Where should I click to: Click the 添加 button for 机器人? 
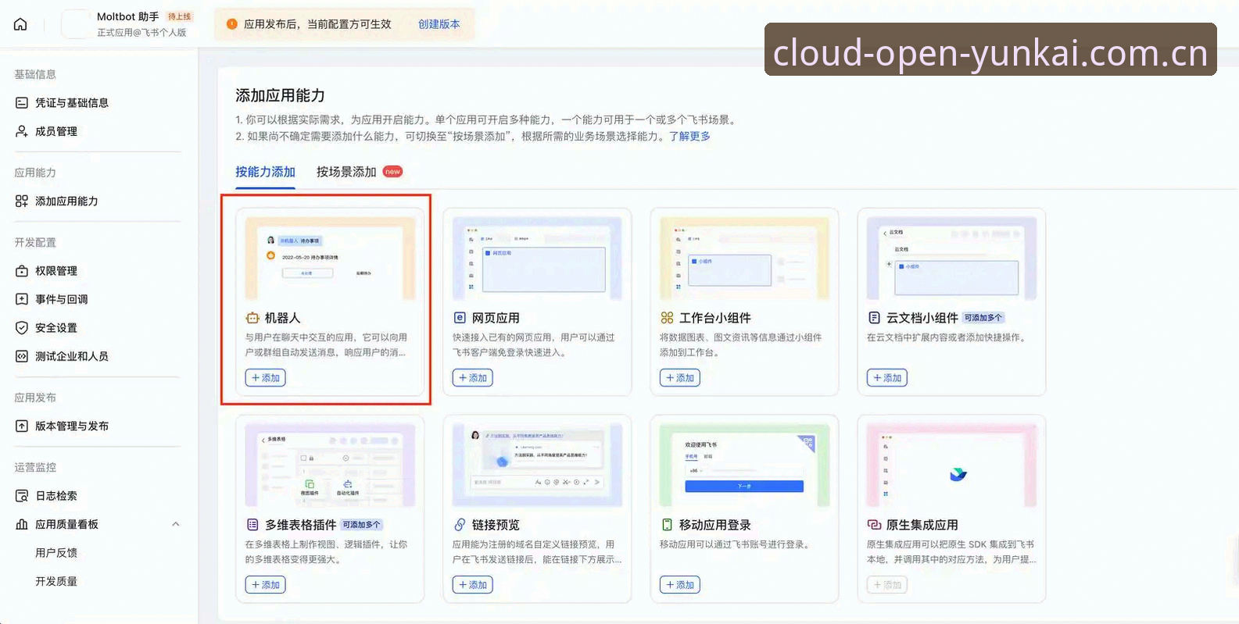click(x=266, y=378)
